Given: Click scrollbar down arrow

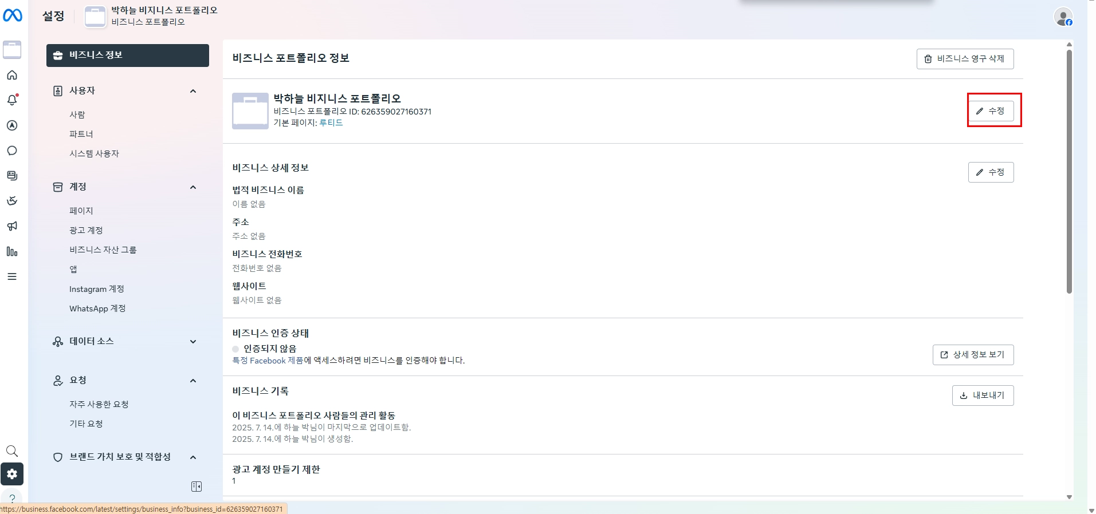Looking at the screenshot, I should (x=1069, y=497).
